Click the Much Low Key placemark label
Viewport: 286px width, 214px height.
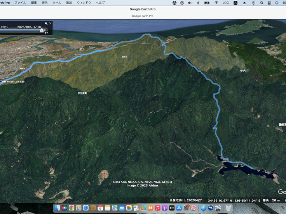[16, 82]
